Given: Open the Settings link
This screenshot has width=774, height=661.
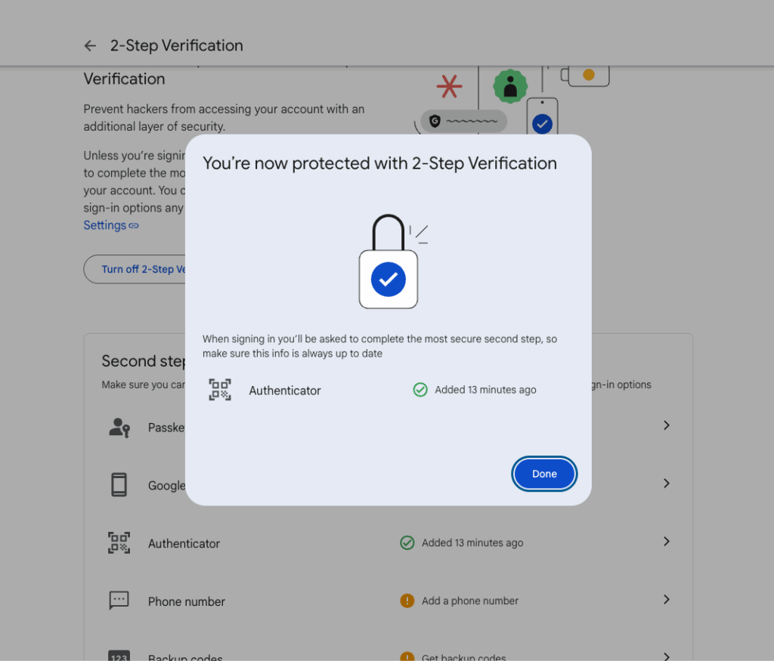Looking at the screenshot, I should click(110, 225).
